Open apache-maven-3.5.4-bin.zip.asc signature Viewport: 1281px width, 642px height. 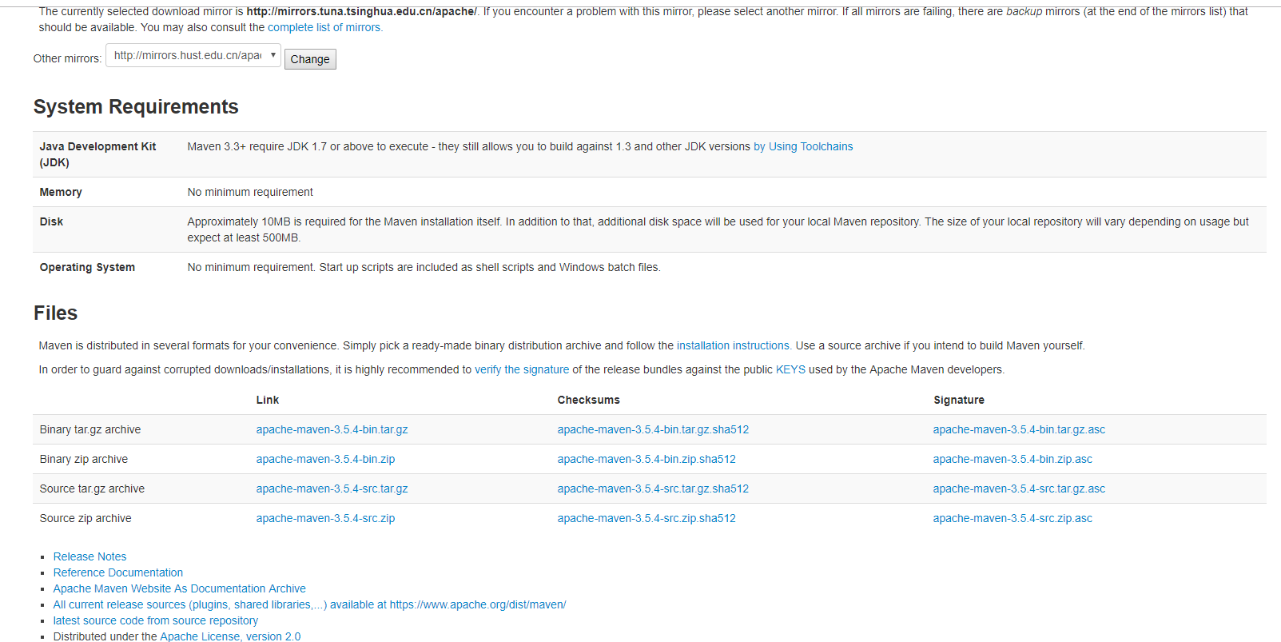click(1012, 459)
